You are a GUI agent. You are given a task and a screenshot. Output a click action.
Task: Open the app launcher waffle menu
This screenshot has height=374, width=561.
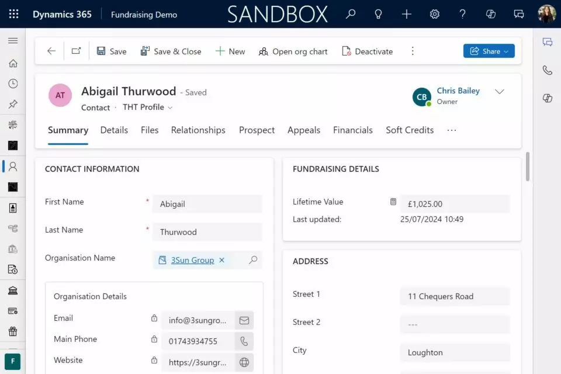(14, 14)
